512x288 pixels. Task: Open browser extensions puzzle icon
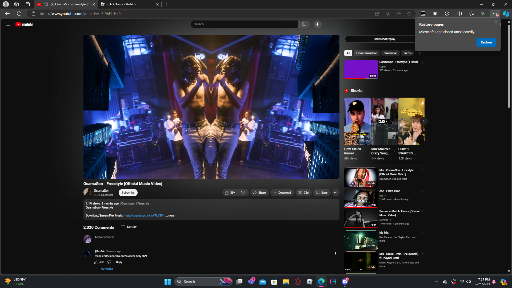(x=447, y=14)
